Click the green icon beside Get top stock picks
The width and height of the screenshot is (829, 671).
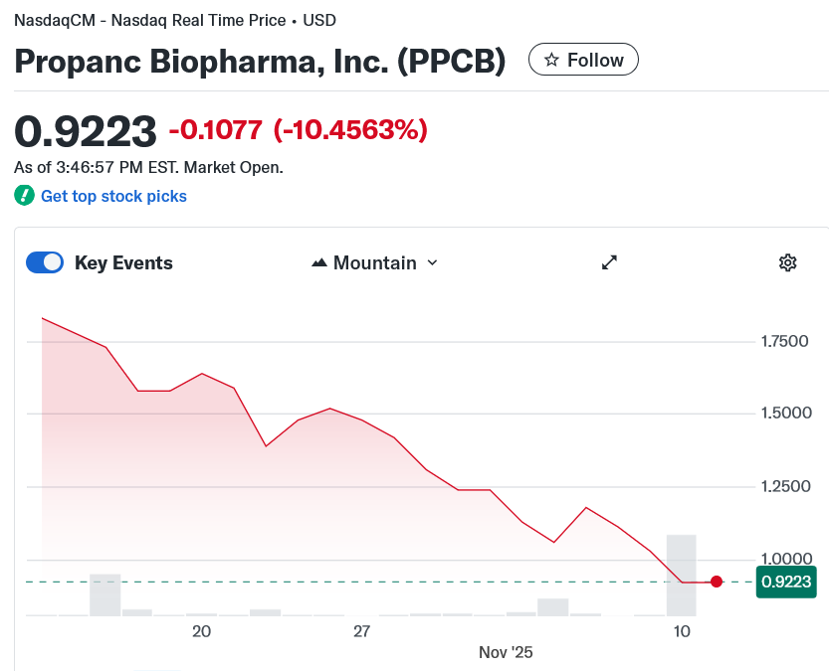[x=24, y=196]
